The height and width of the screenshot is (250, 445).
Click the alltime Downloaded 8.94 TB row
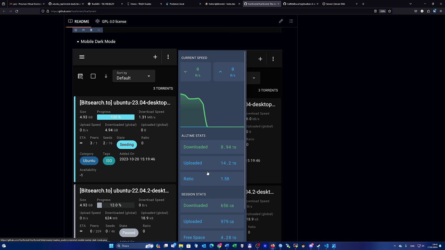click(212, 147)
